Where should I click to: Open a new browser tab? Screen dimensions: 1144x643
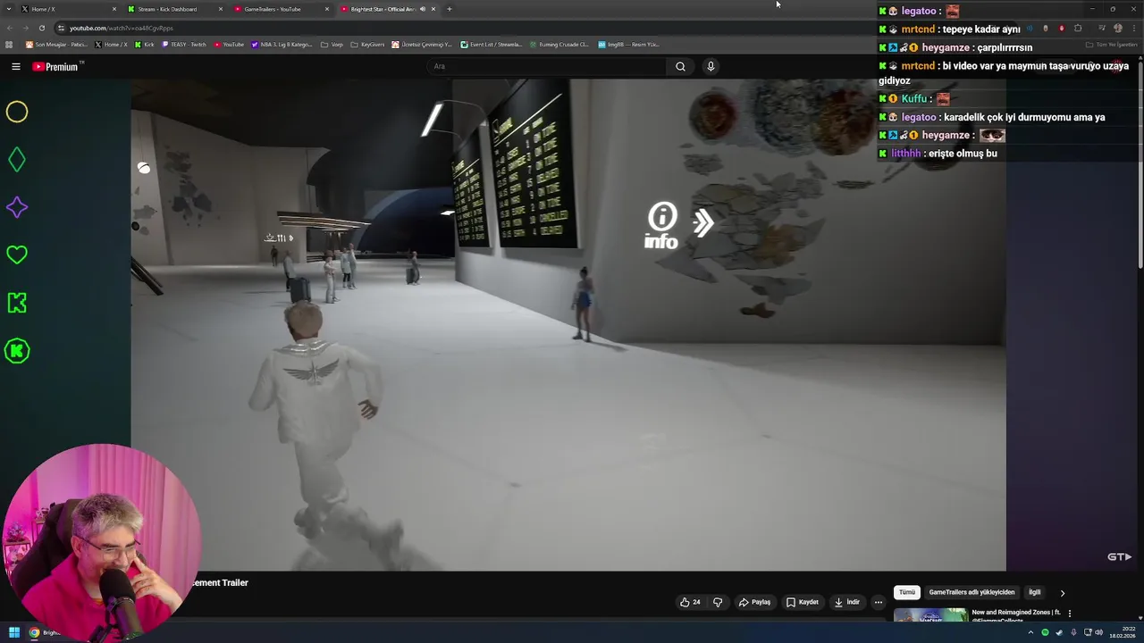coord(449,9)
